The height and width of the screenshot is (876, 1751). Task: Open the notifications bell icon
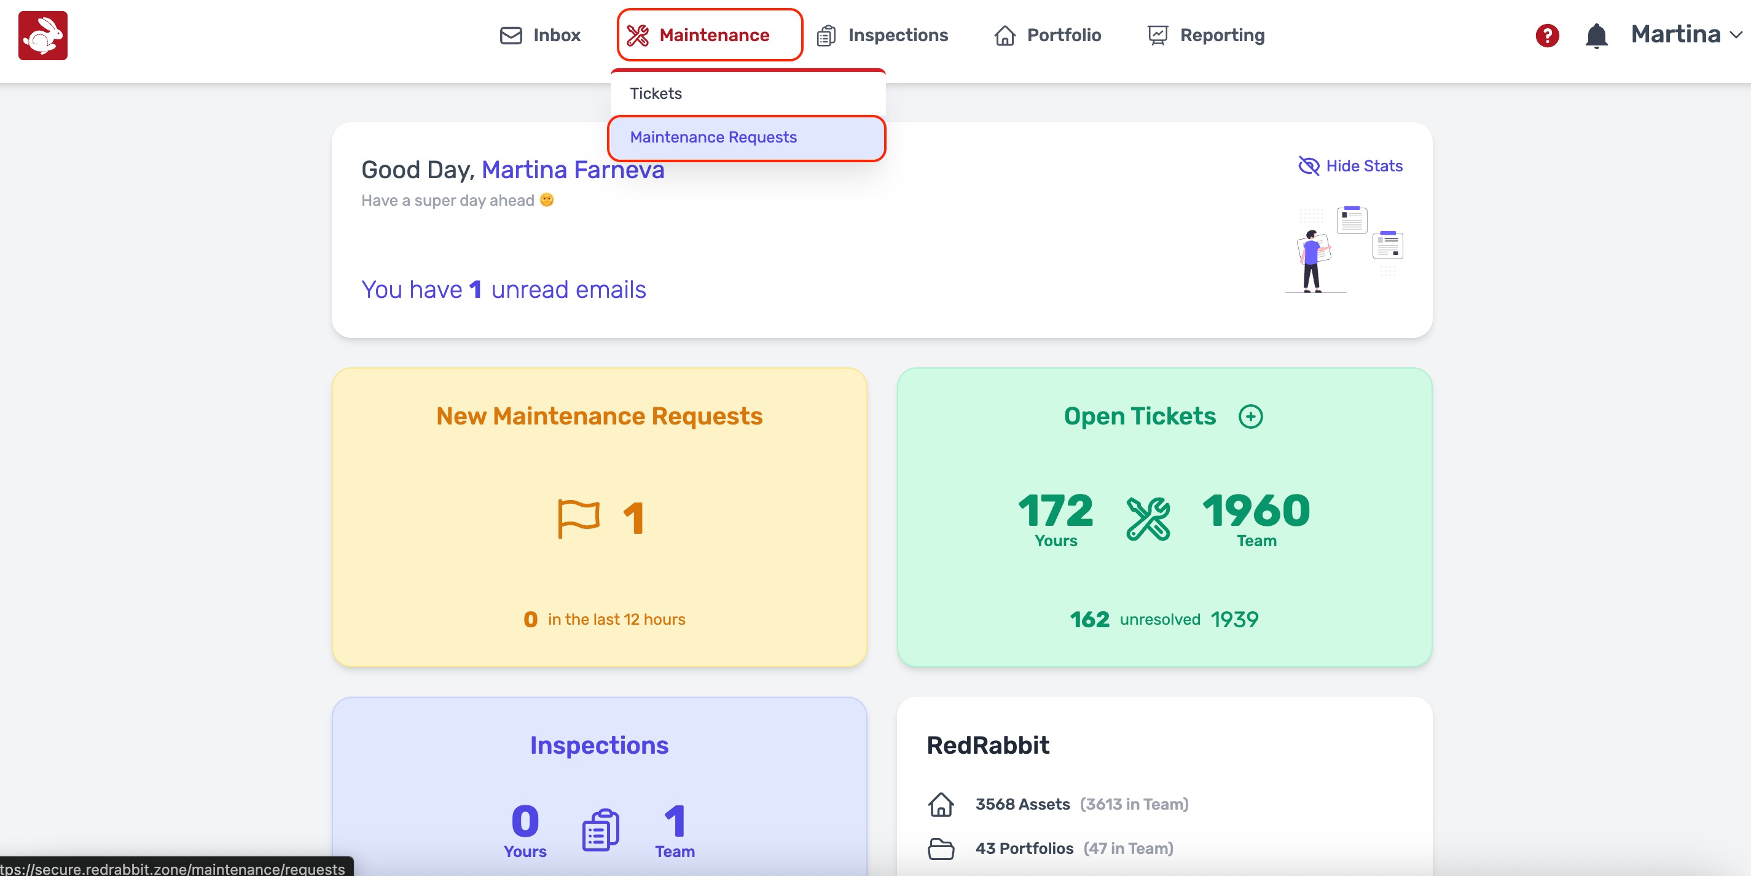(x=1596, y=36)
